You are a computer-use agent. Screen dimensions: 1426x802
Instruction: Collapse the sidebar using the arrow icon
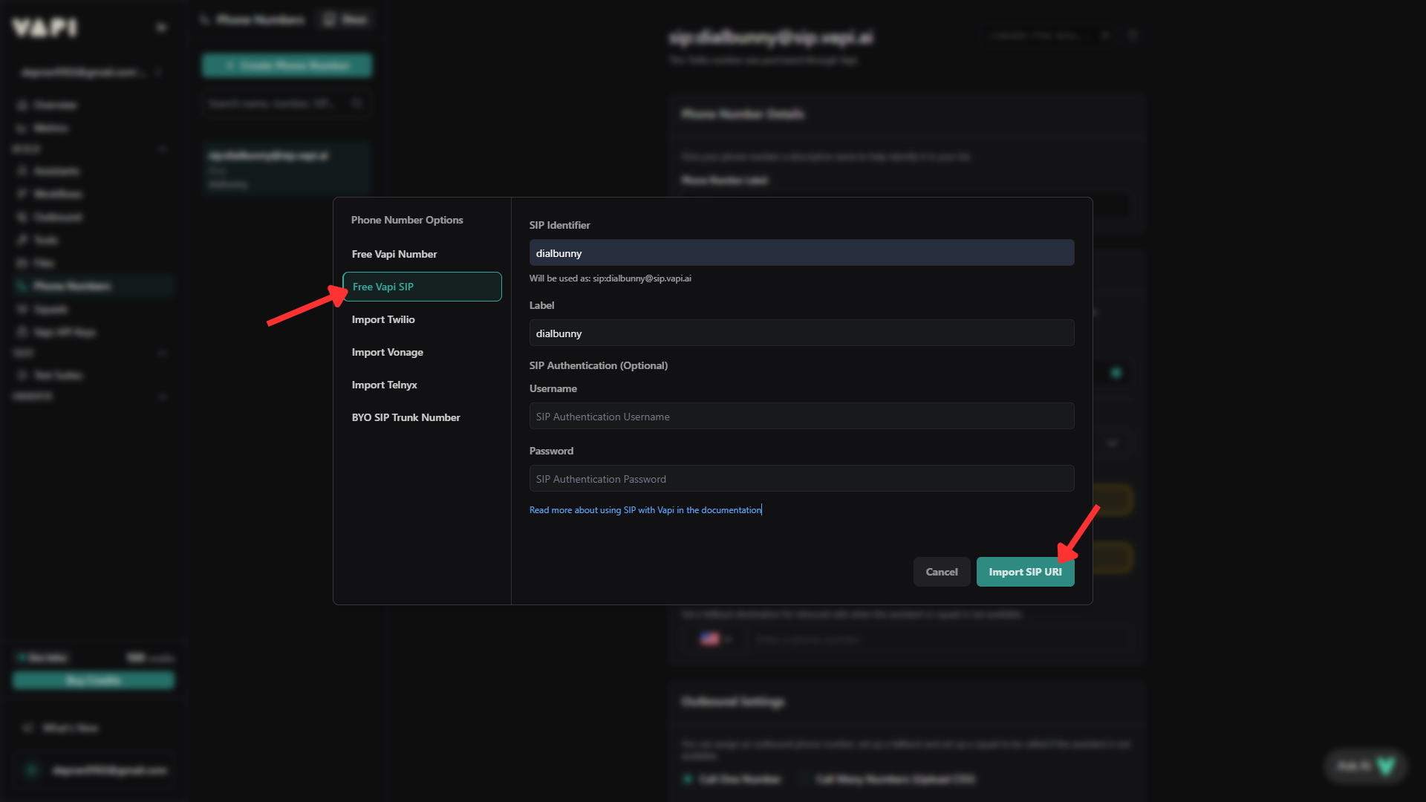[161, 27]
